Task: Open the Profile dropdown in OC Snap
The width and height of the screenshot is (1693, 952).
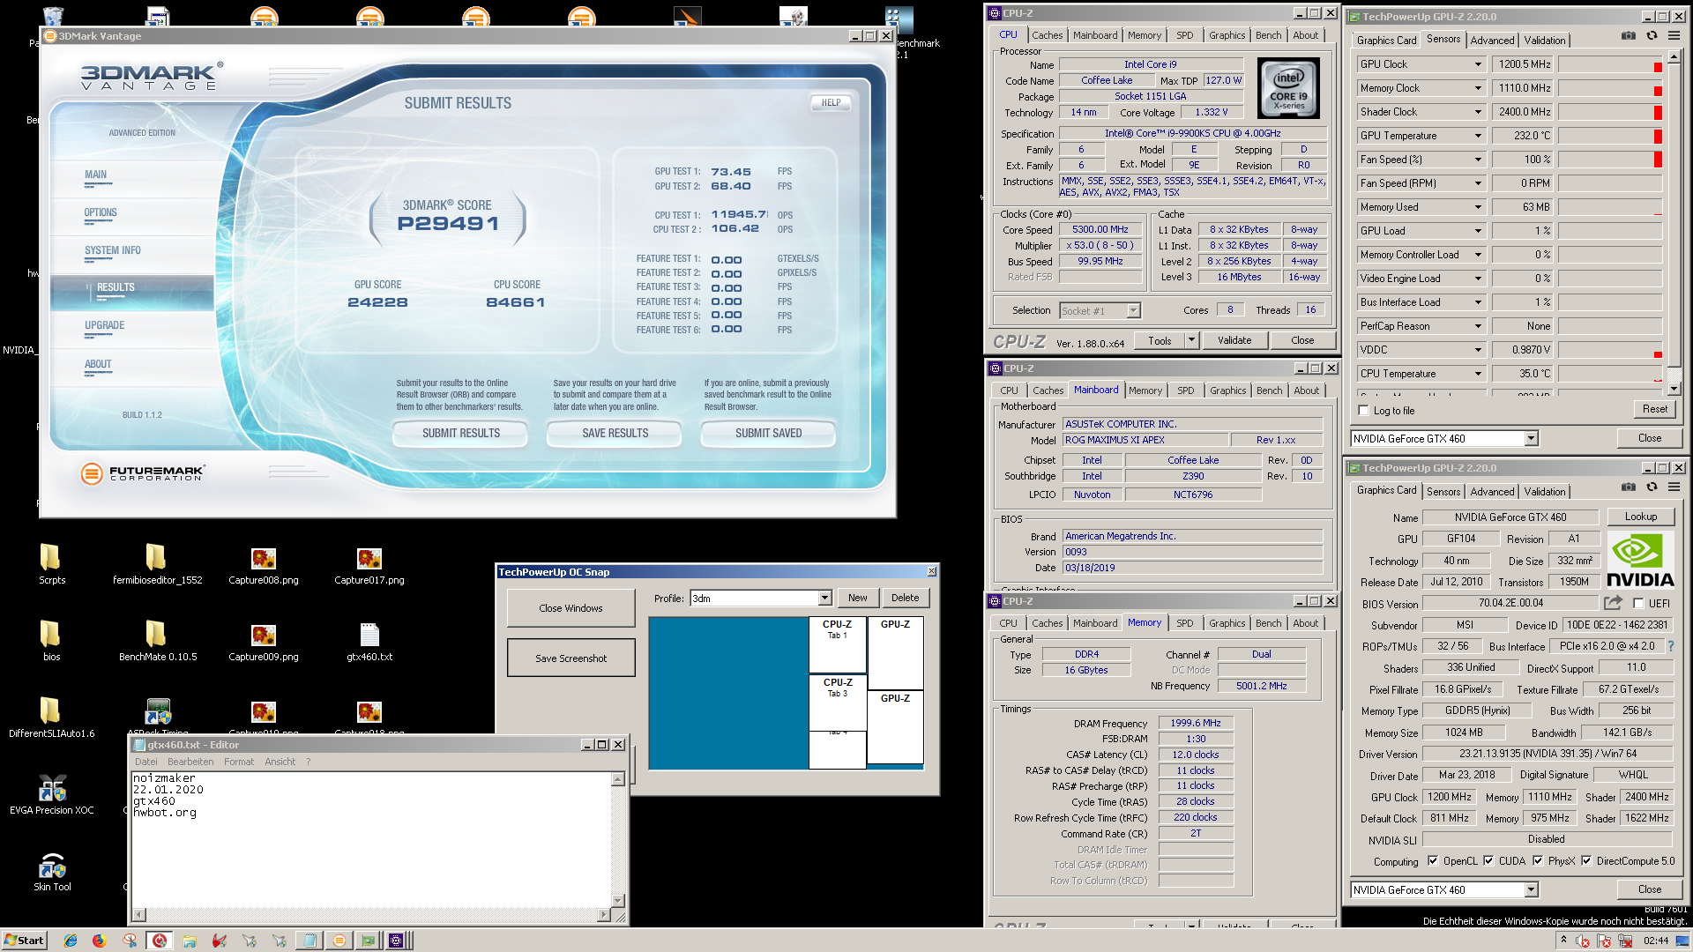Action: coord(824,599)
